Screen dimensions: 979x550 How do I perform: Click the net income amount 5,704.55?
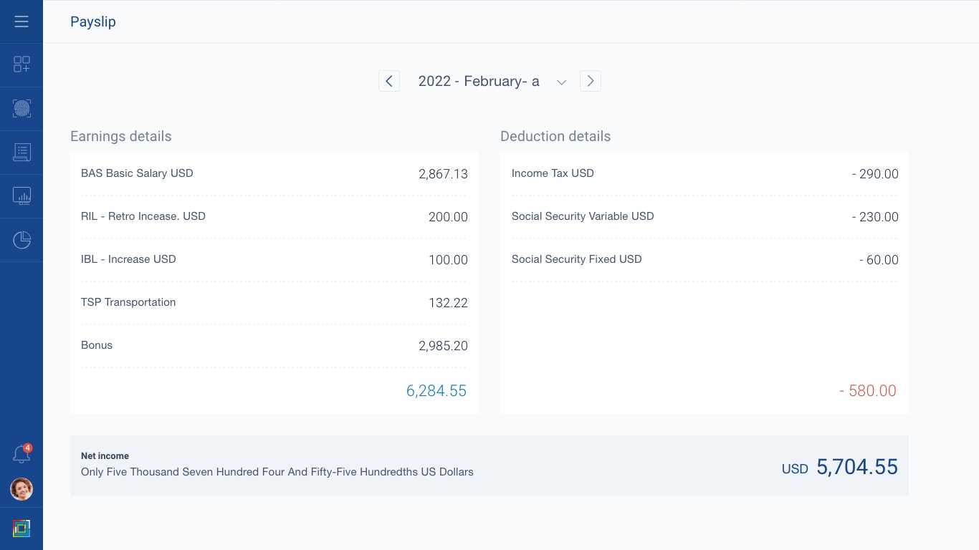856,467
